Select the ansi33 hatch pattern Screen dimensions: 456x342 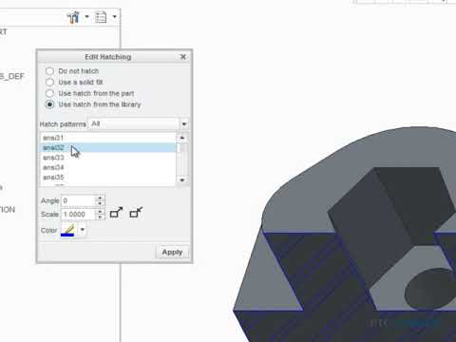107,158
